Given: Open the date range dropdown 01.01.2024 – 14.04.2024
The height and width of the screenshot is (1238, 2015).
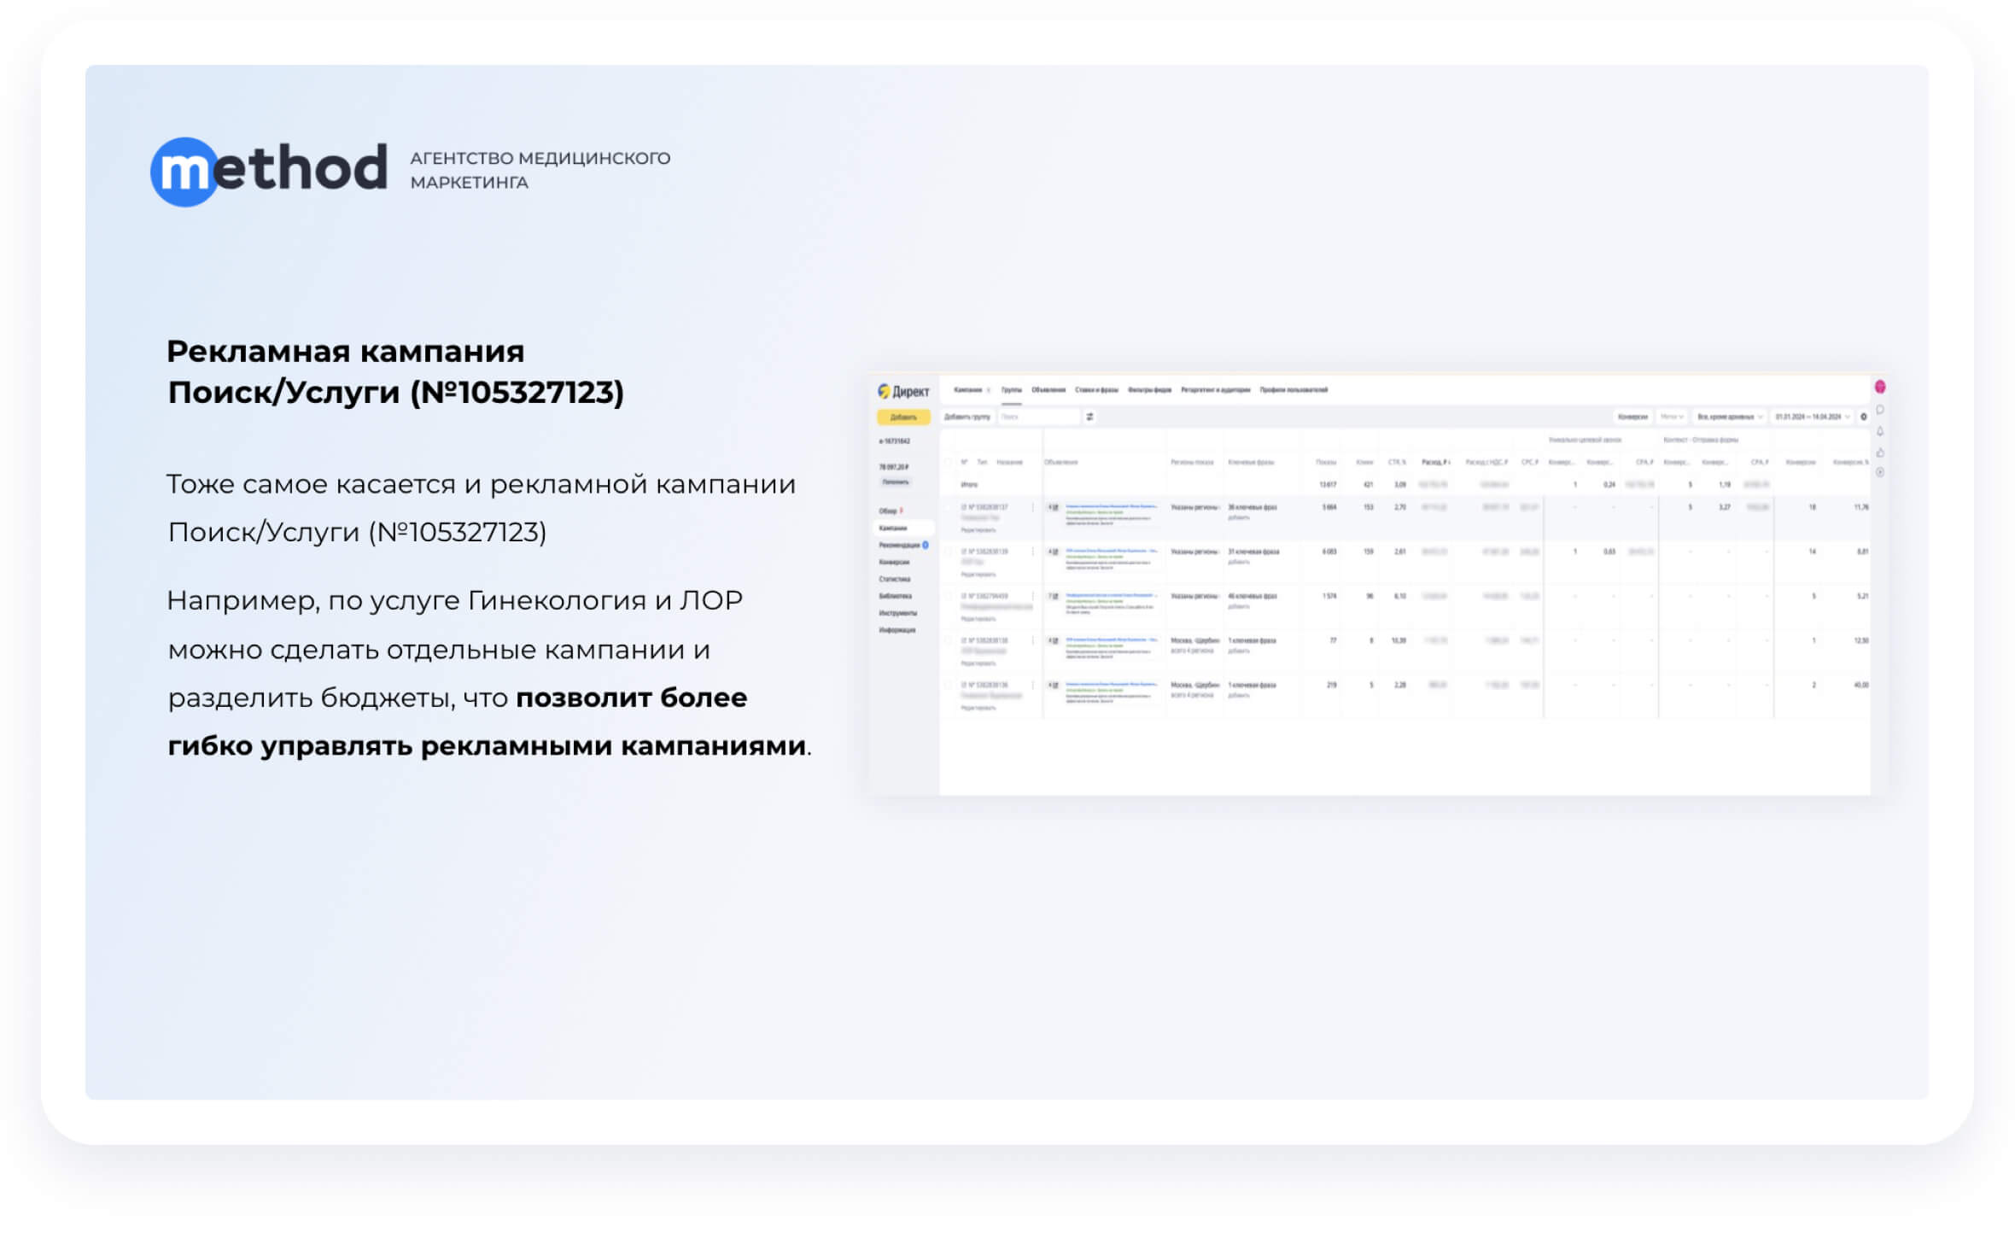Looking at the screenshot, I should (1812, 417).
